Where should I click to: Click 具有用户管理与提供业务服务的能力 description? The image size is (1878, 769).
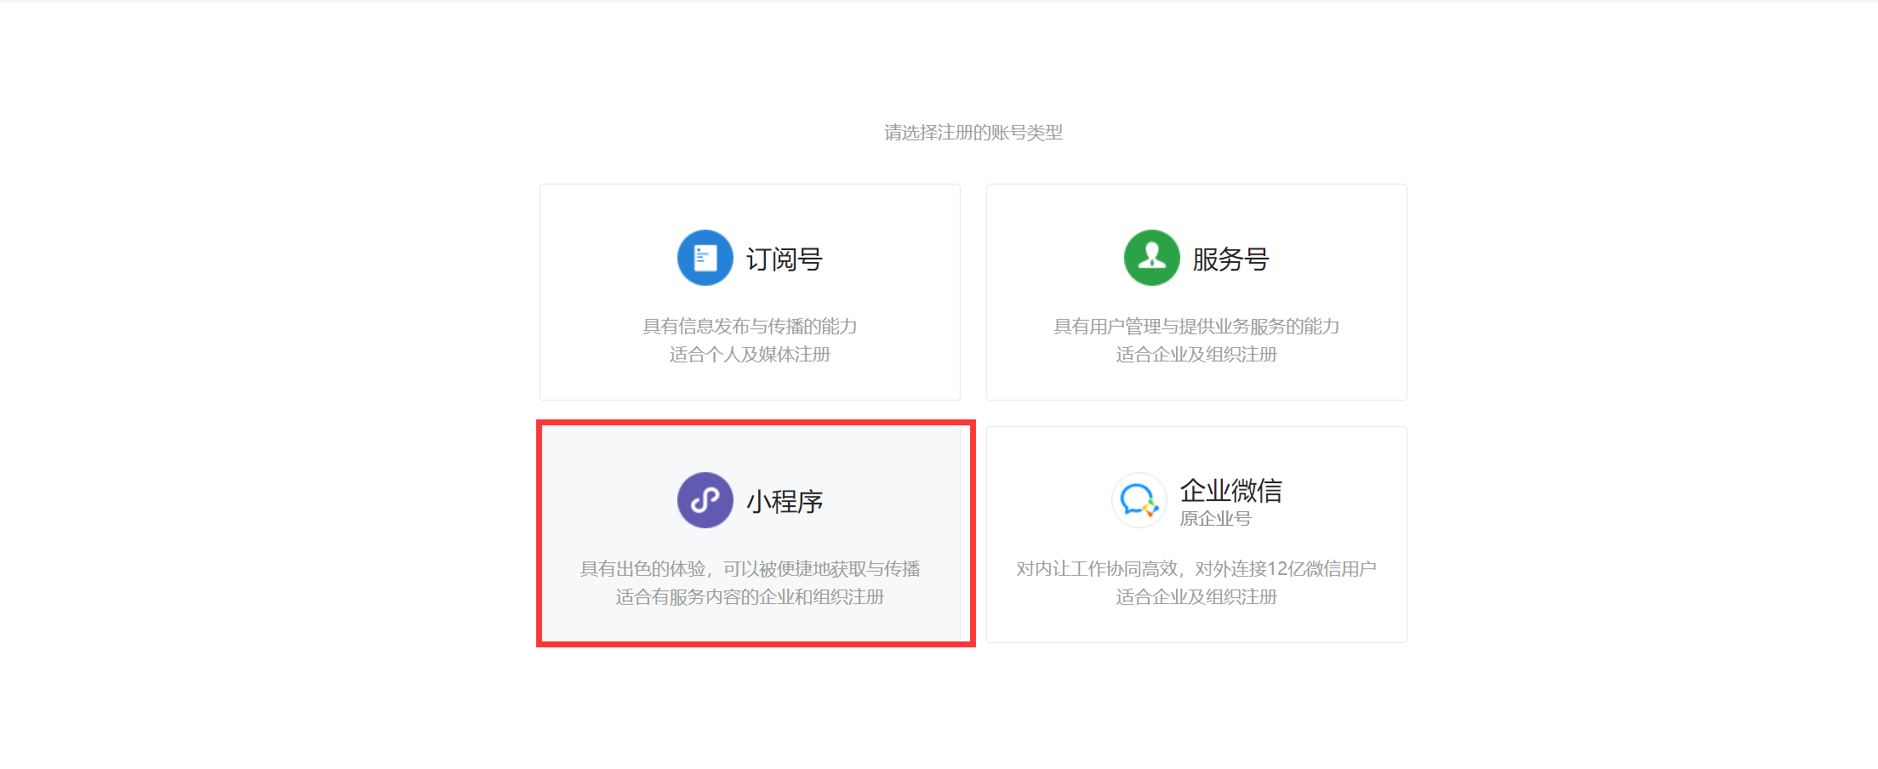(x=1196, y=326)
